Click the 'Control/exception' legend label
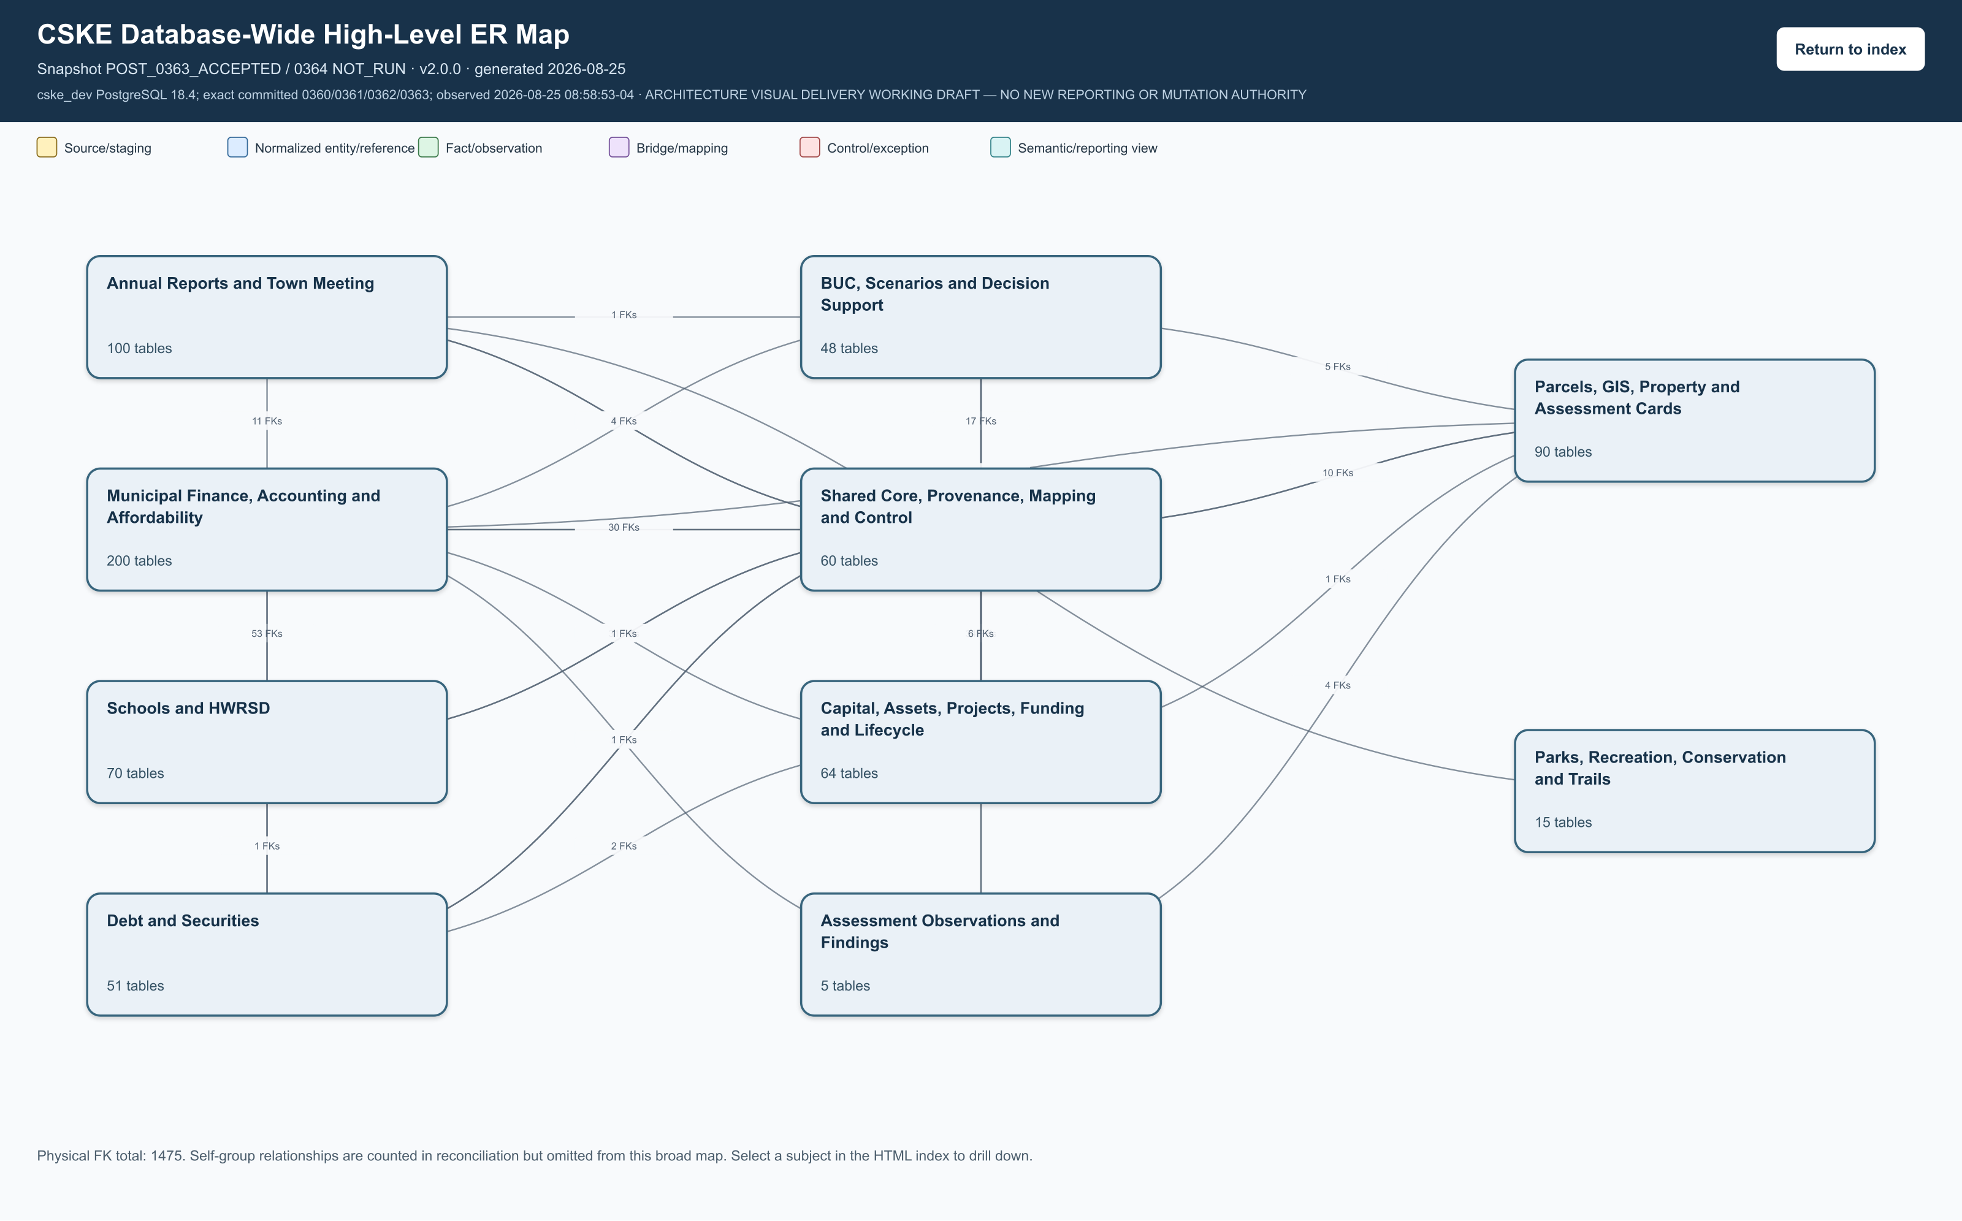 point(877,148)
